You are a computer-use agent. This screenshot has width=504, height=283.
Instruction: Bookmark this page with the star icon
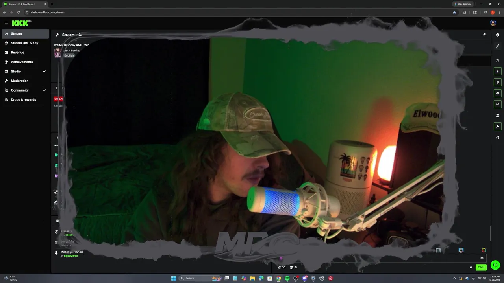(454, 12)
